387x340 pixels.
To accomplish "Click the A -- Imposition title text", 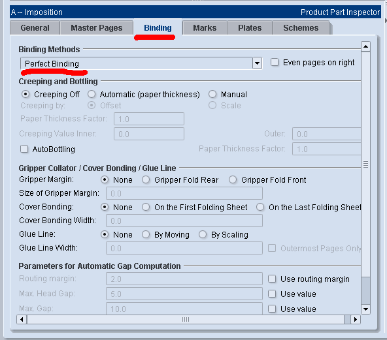I will tap(37, 12).
